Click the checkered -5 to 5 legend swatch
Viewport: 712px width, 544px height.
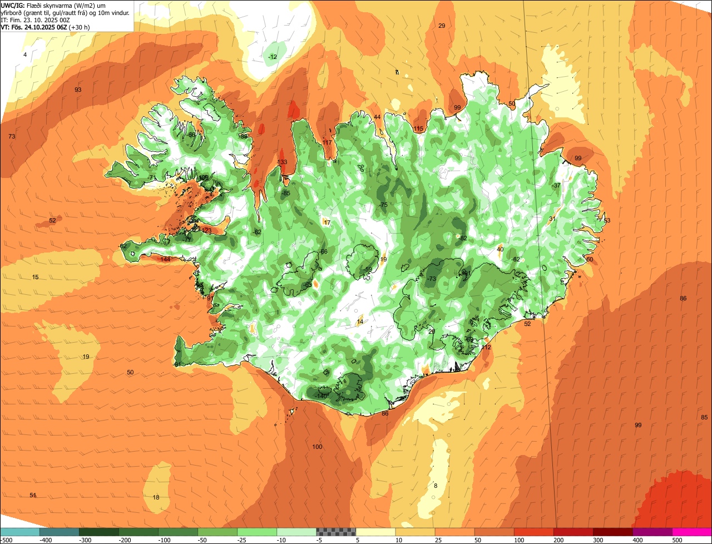pyautogui.click(x=336, y=532)
